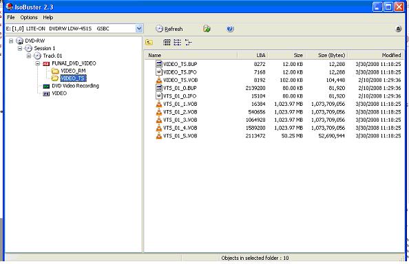Select the Track 01 tree item

pyautogui.click(x=52, y=56)
